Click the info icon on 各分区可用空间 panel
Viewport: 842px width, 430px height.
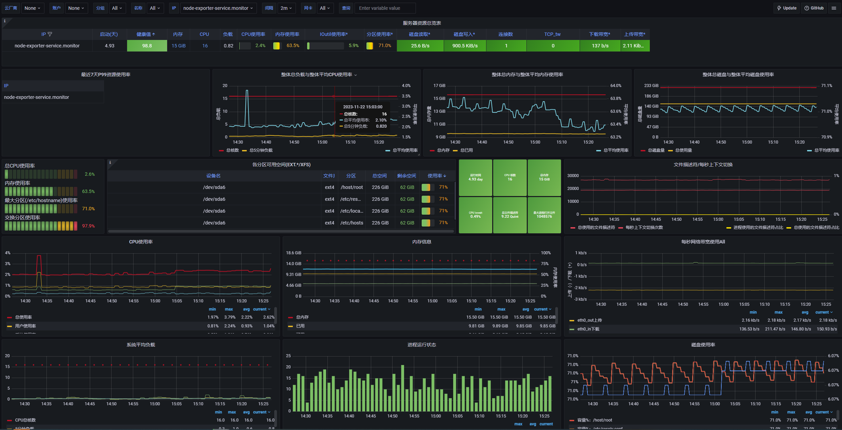click(x=110, y=163)
